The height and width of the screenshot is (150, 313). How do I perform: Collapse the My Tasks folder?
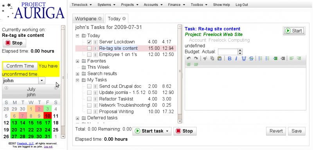point(77,80)
